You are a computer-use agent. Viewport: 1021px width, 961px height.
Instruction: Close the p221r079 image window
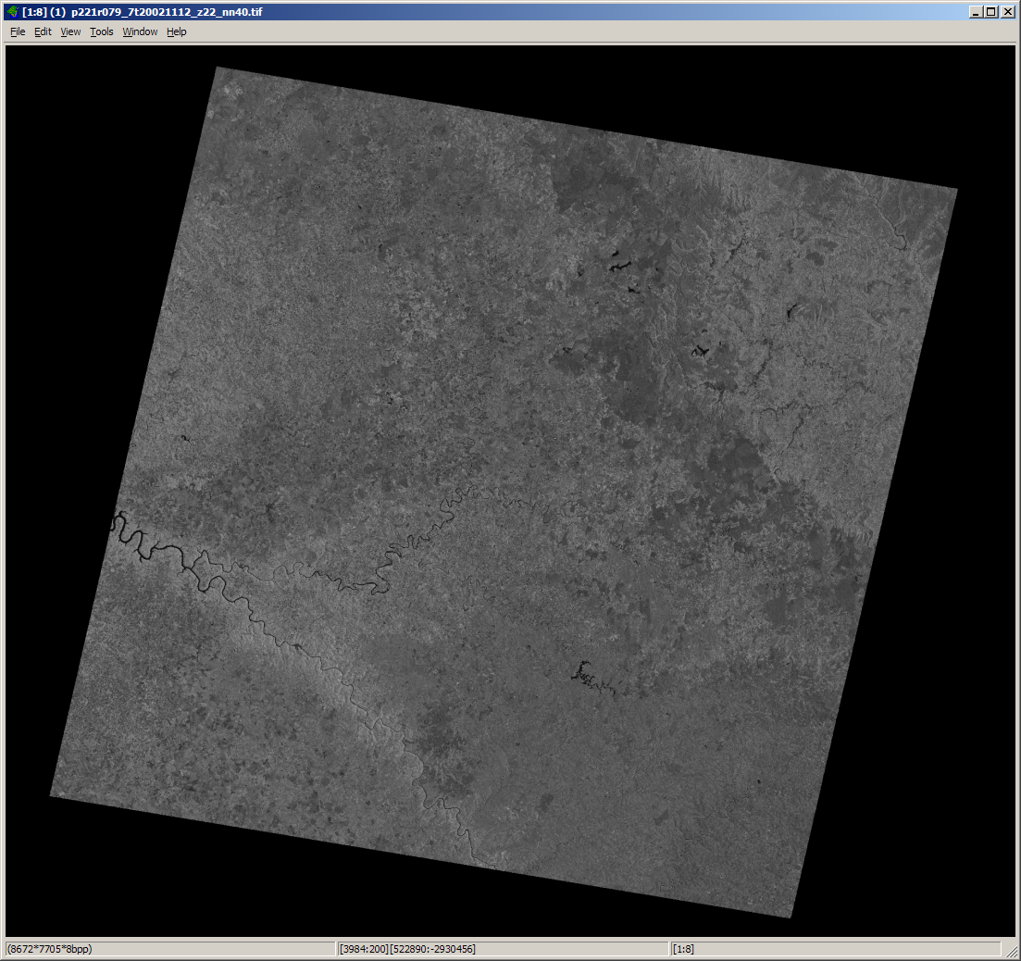[x=1006, y=11]
